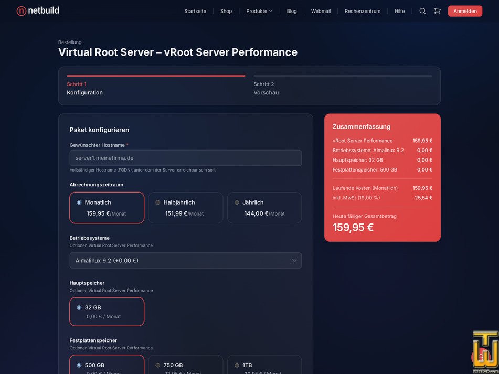Screen dimensions: 499x374
Task: Select Schritt 2 Vorschau step
Action: [x=343, y=86]
